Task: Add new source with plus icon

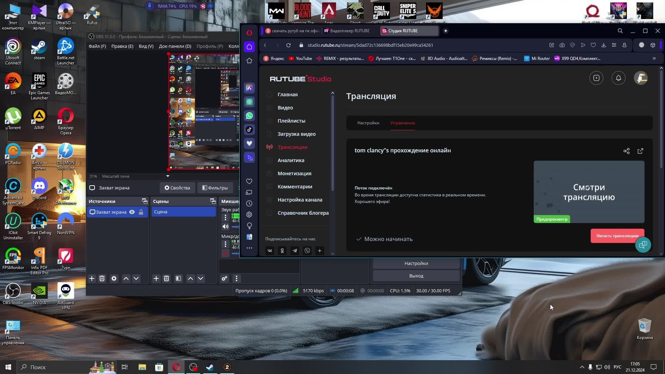Action: 92,278
